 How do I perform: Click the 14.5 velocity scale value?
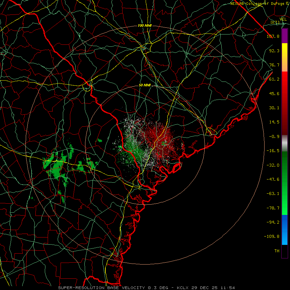(274, 122)
